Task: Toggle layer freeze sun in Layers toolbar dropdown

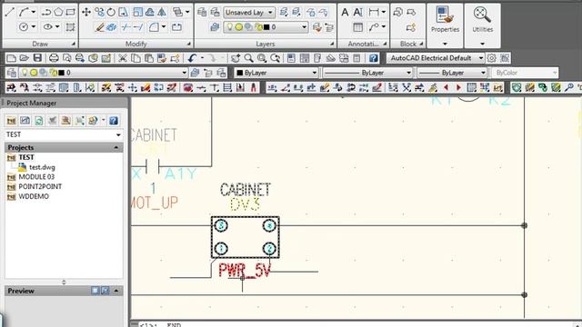Action: [34, 73]
